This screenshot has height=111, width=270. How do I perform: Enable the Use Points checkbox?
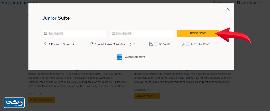point(155,44)
